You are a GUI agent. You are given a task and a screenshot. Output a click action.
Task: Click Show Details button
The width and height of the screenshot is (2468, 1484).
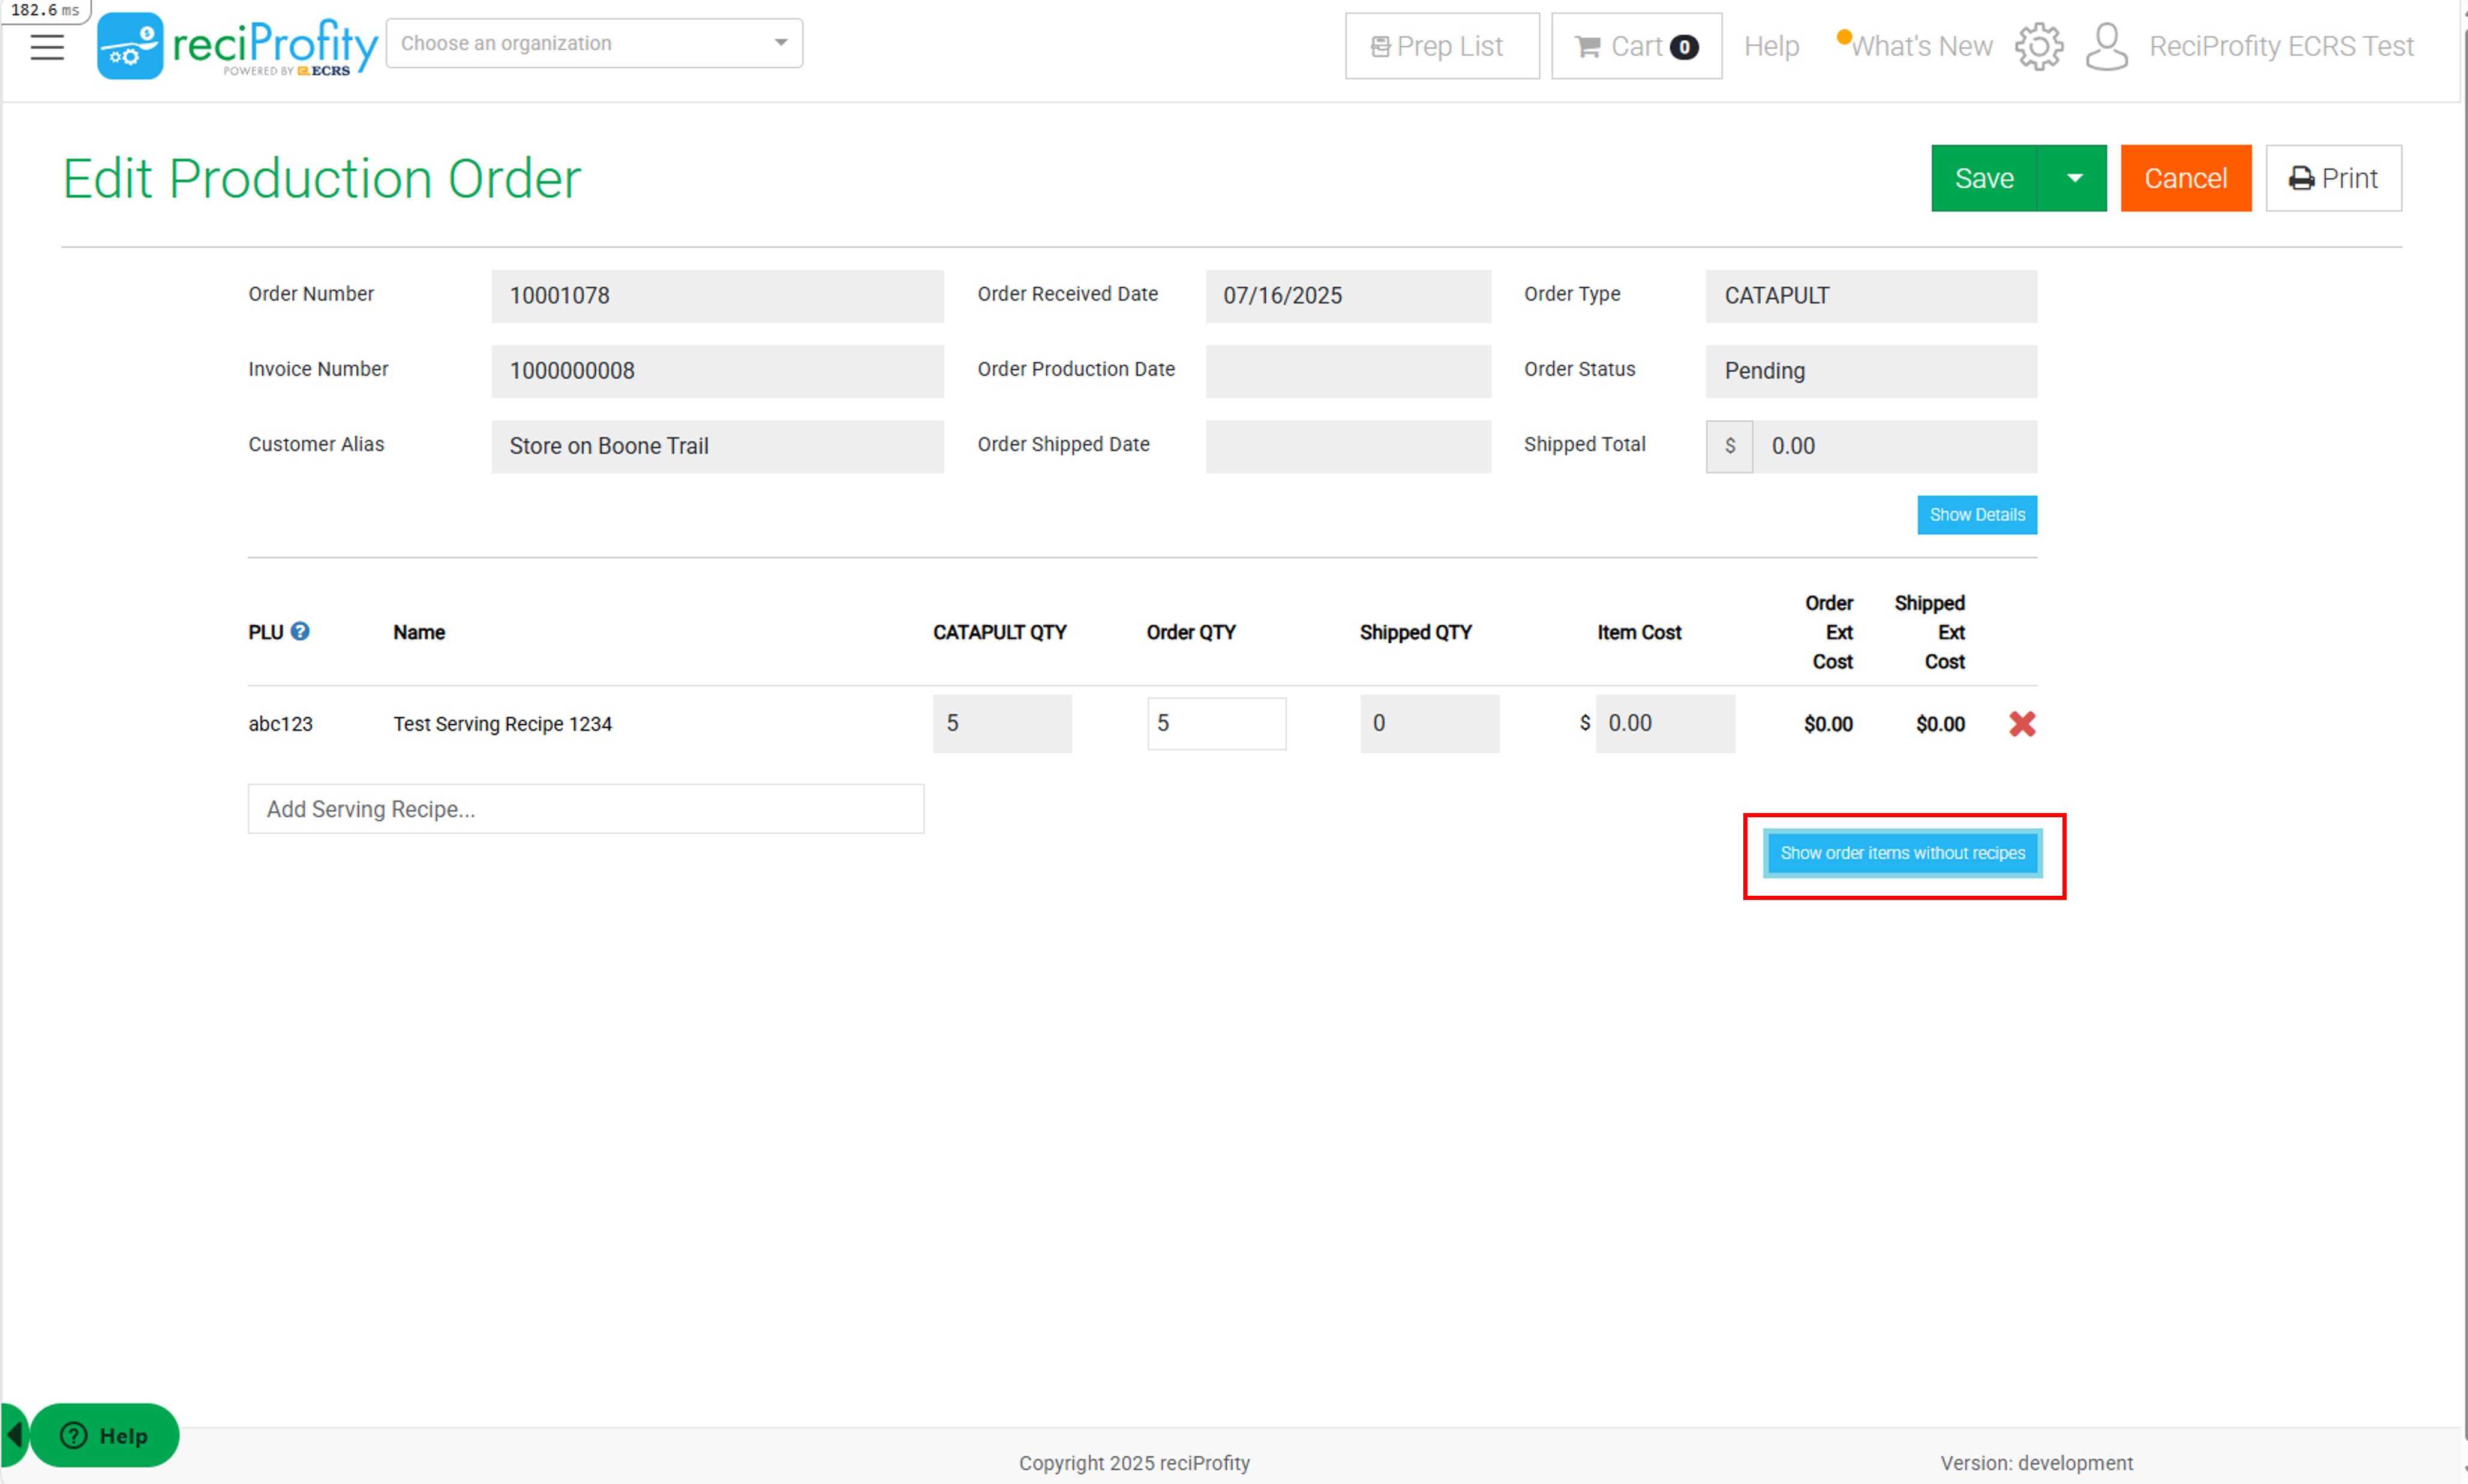(1977, 515)
